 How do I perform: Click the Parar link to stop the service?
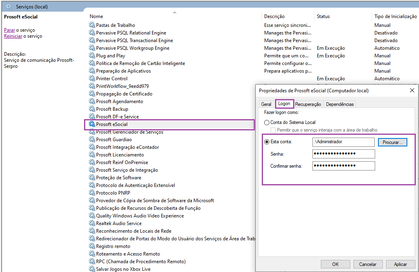(9, 30)
